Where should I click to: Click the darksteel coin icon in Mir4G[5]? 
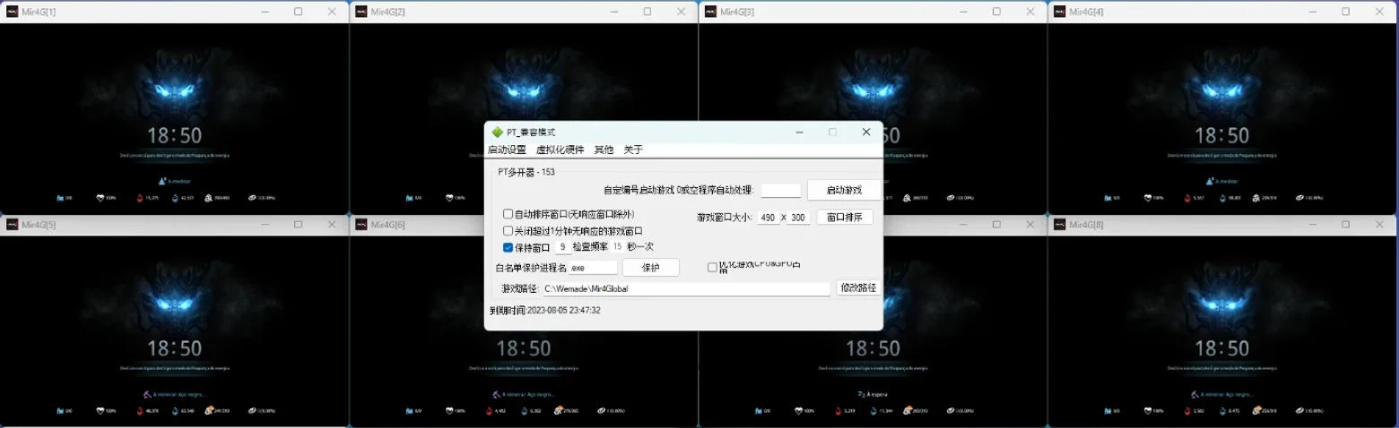(252, 411)
